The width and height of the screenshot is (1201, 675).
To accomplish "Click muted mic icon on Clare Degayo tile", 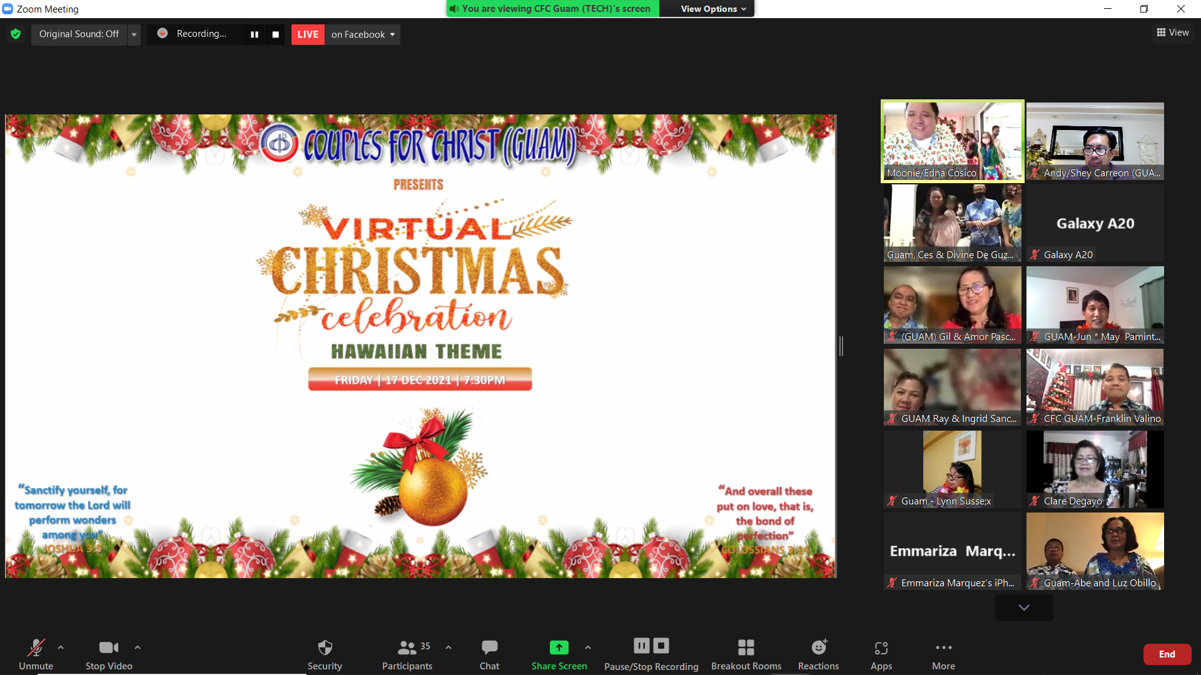I will click(x=1035, y=501).
